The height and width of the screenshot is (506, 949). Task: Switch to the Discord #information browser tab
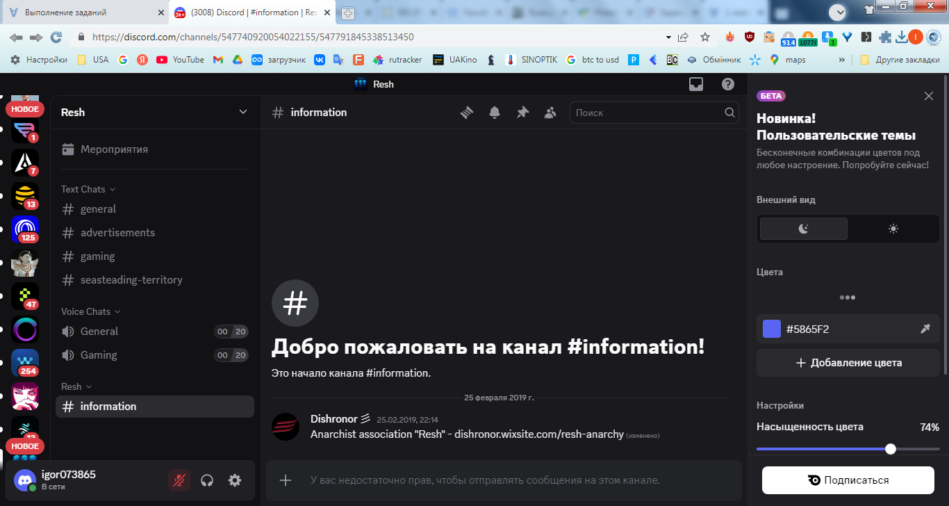253,13
